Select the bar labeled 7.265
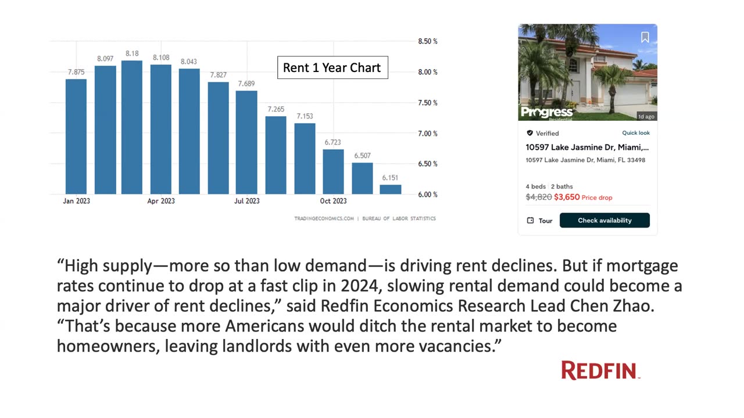Viewport: 744px width, 418px height. pyautogui.click(x=276, y=155)
